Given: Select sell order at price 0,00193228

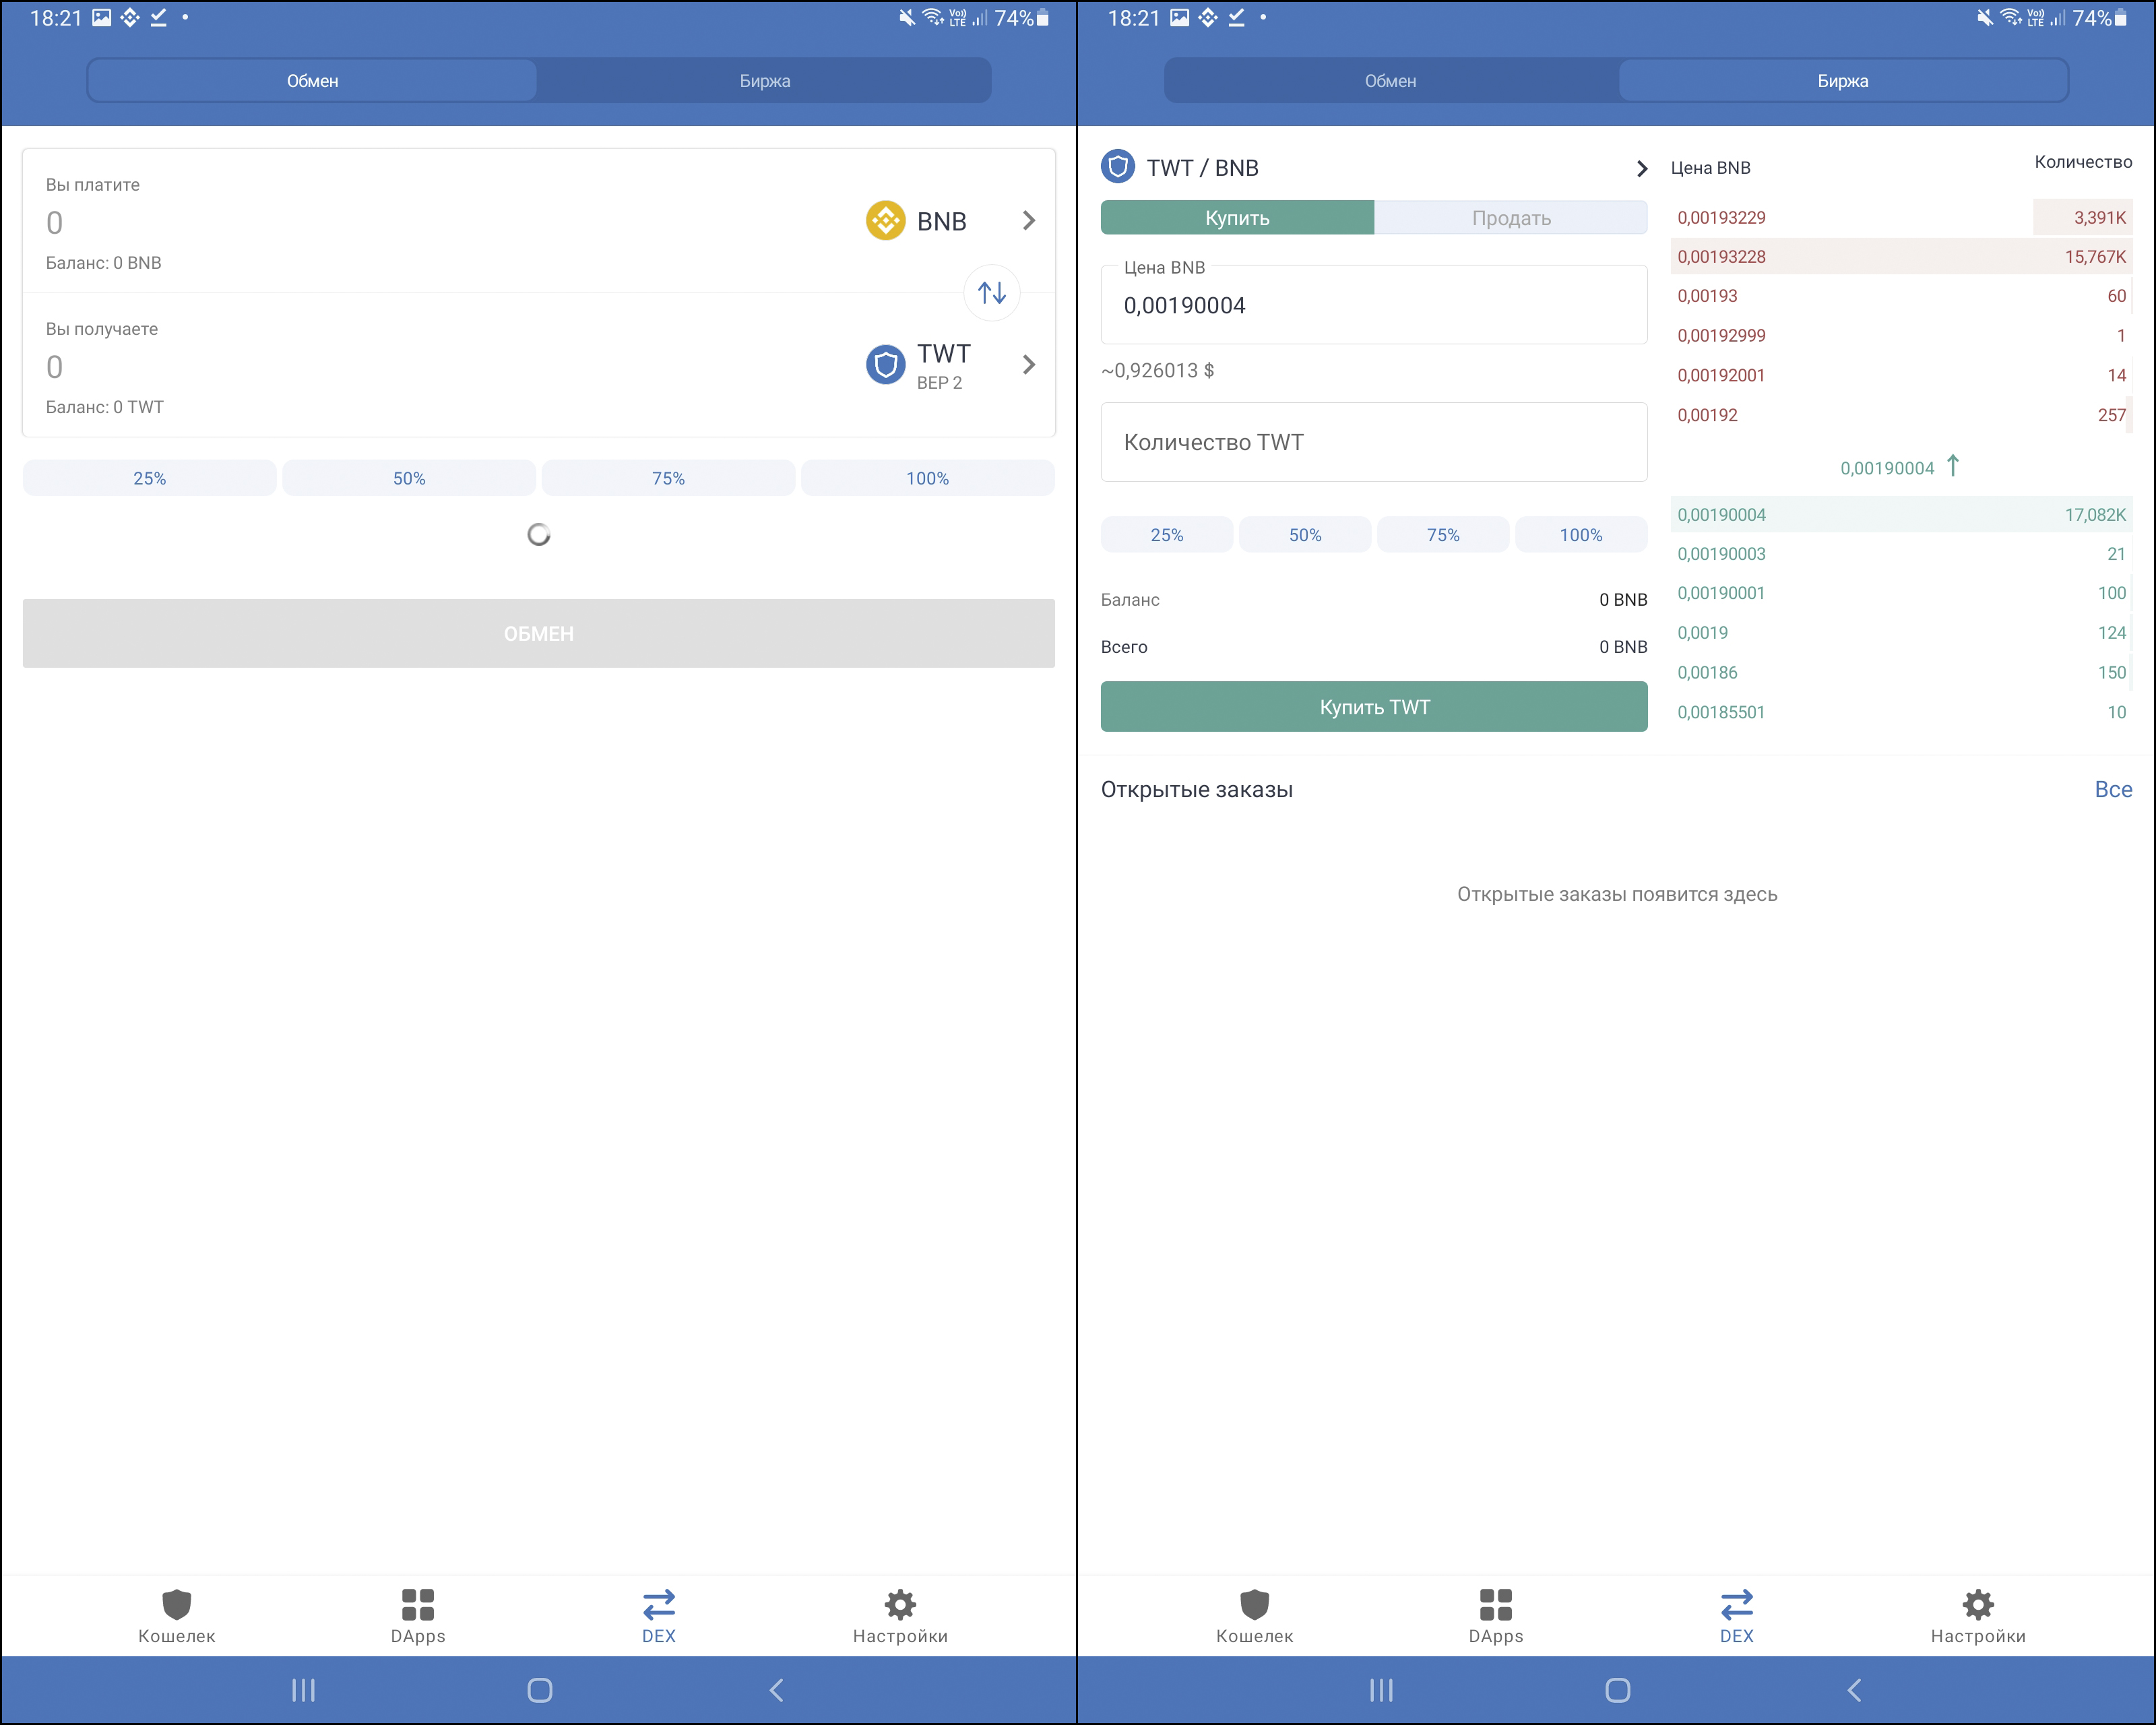Looking at the screenshot, I should click(1902, 256).
